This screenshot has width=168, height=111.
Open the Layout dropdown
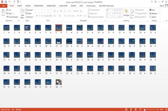click(x=29, y=10)
